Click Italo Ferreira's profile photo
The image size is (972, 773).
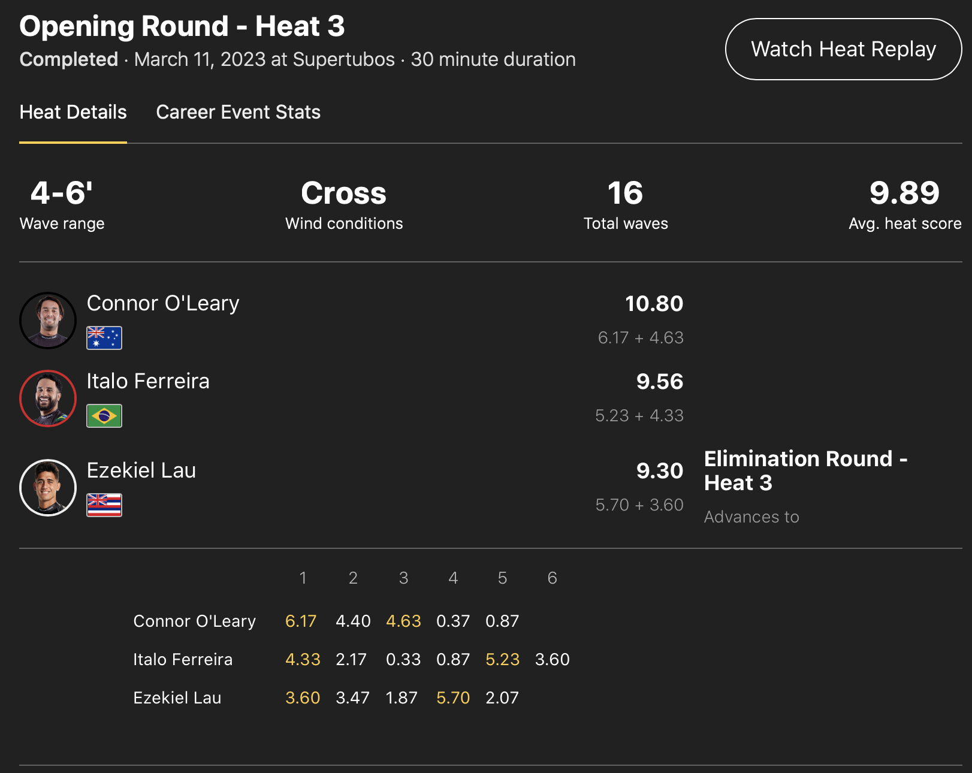pyautogui.click(x=48, y=398)
